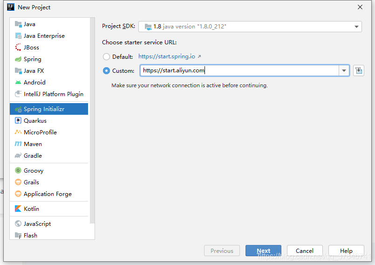
Task: Select the Kotlin icon
Action: pos(18,209)
